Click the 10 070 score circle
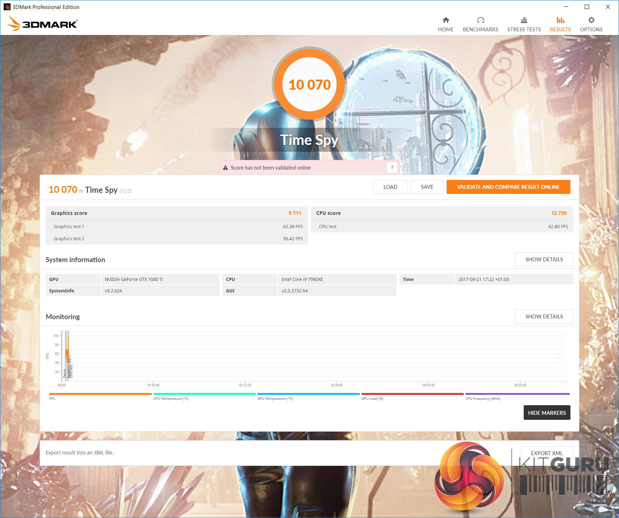The width and height of the screenshot is (619, 518). coord(309,85)
